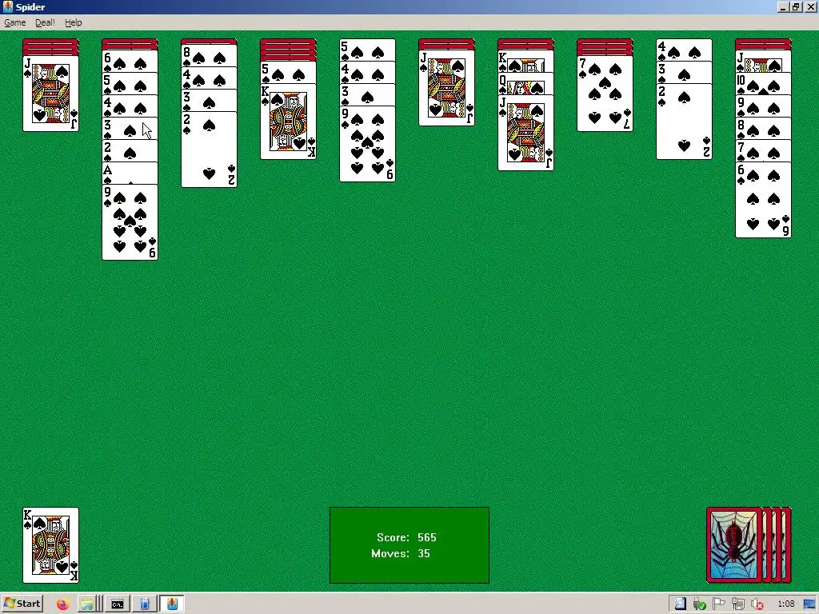Image resolution: width=819 pixels, height=614 pixels.
Task: Select the 8 of spades below the 9
Action: coord(763,129)
